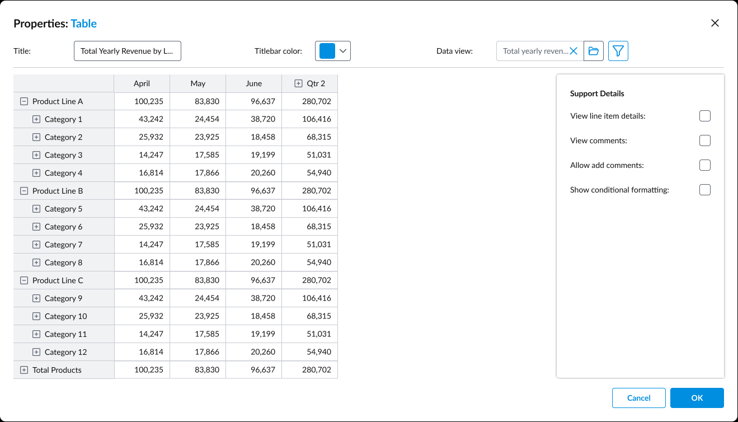Expand the Total Products row
The height and width of the screenshot is (422, 738).
click(x=24, y=370)
